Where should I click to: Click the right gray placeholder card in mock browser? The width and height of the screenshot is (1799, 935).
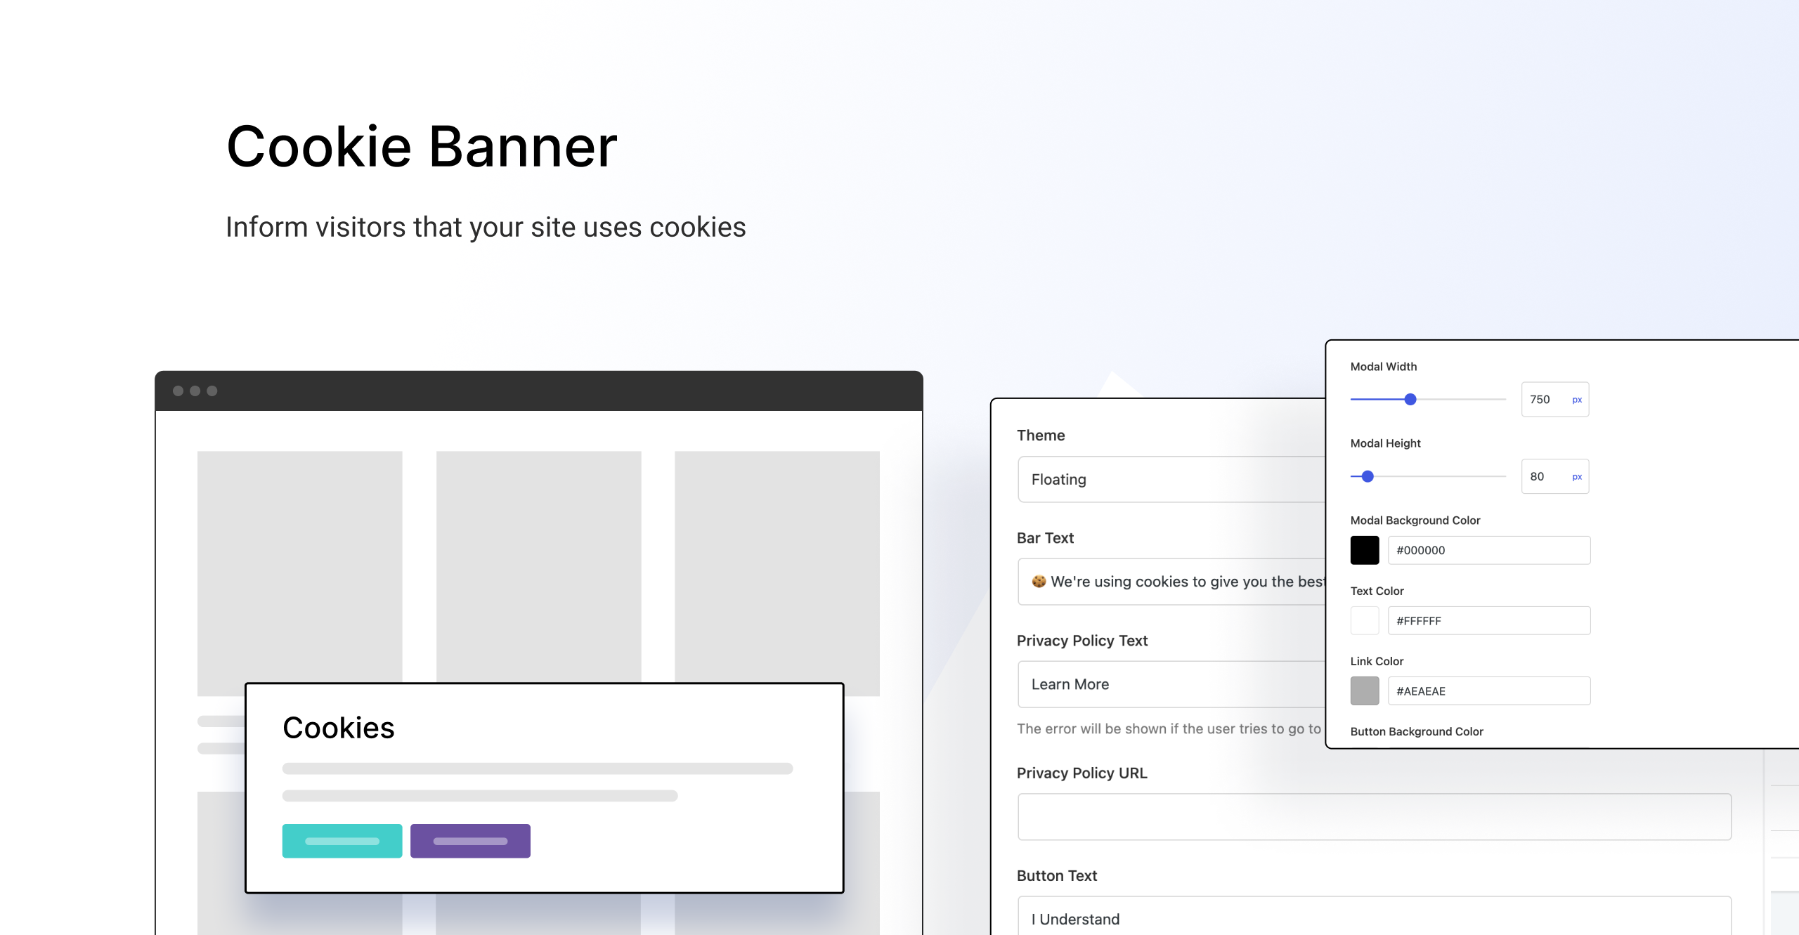pos(777,573)
